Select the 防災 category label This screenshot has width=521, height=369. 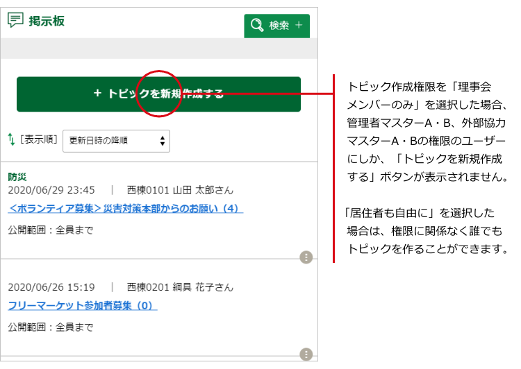17,177
